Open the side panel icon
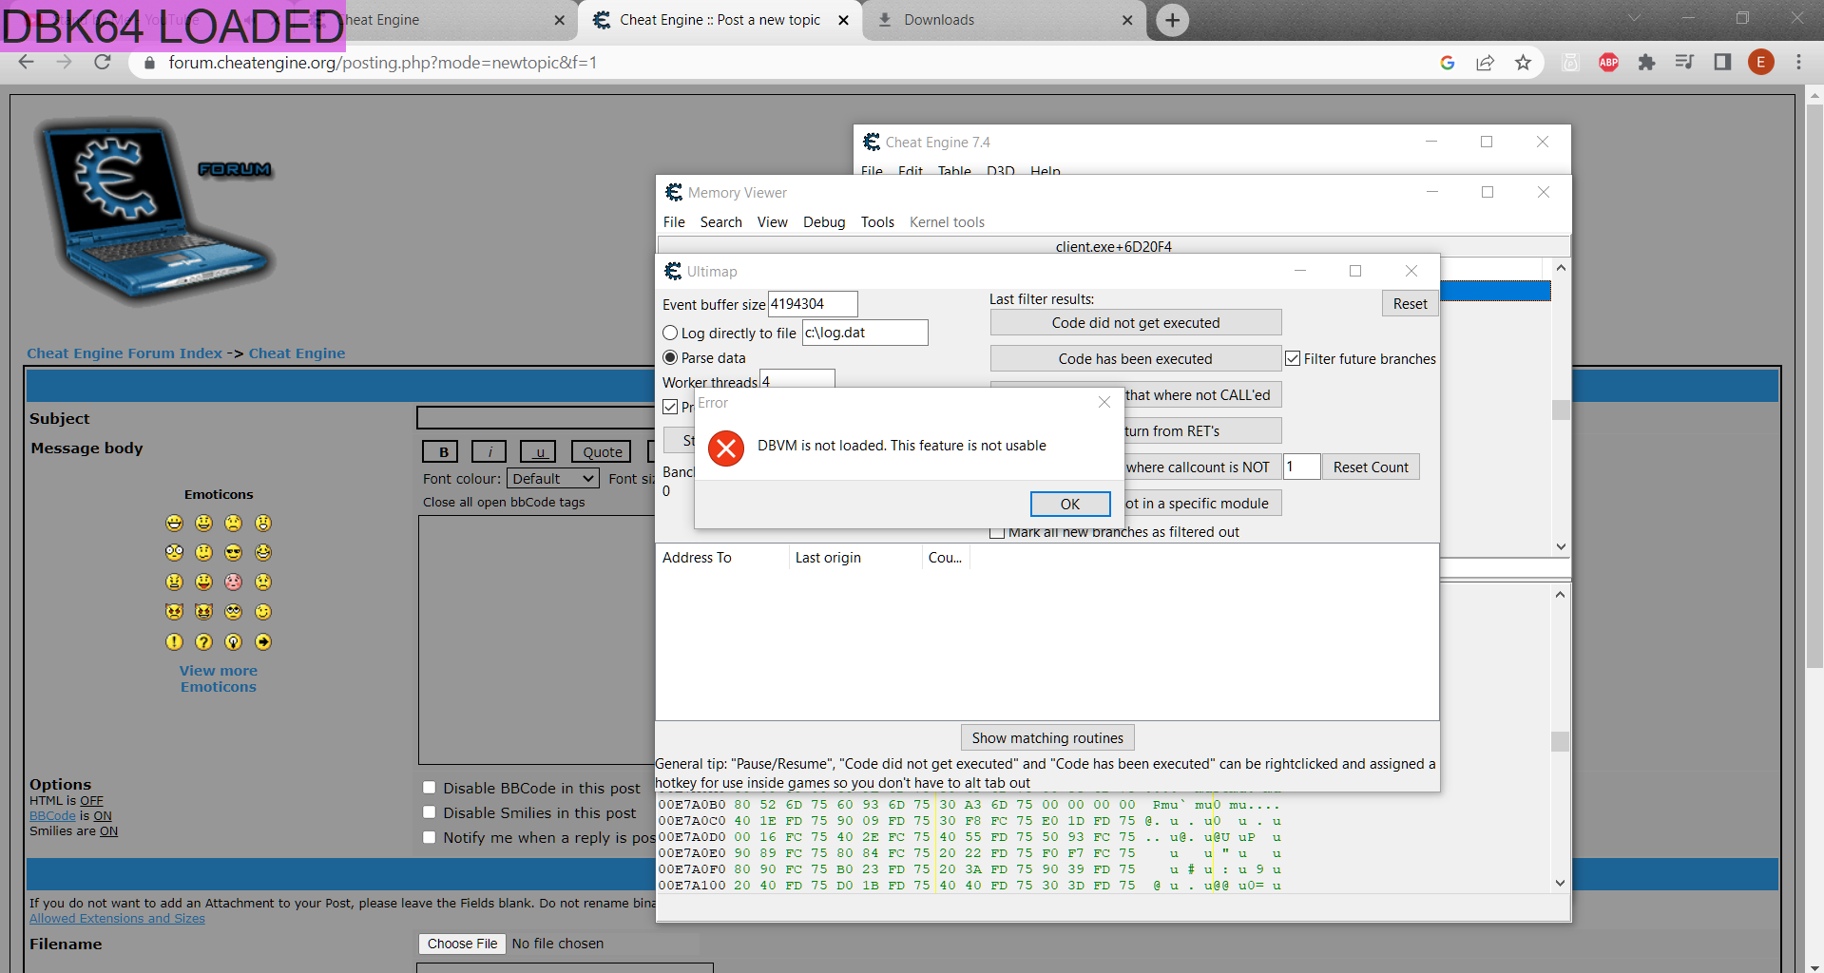This screenshot has width=1824, height=973. 1723,62
